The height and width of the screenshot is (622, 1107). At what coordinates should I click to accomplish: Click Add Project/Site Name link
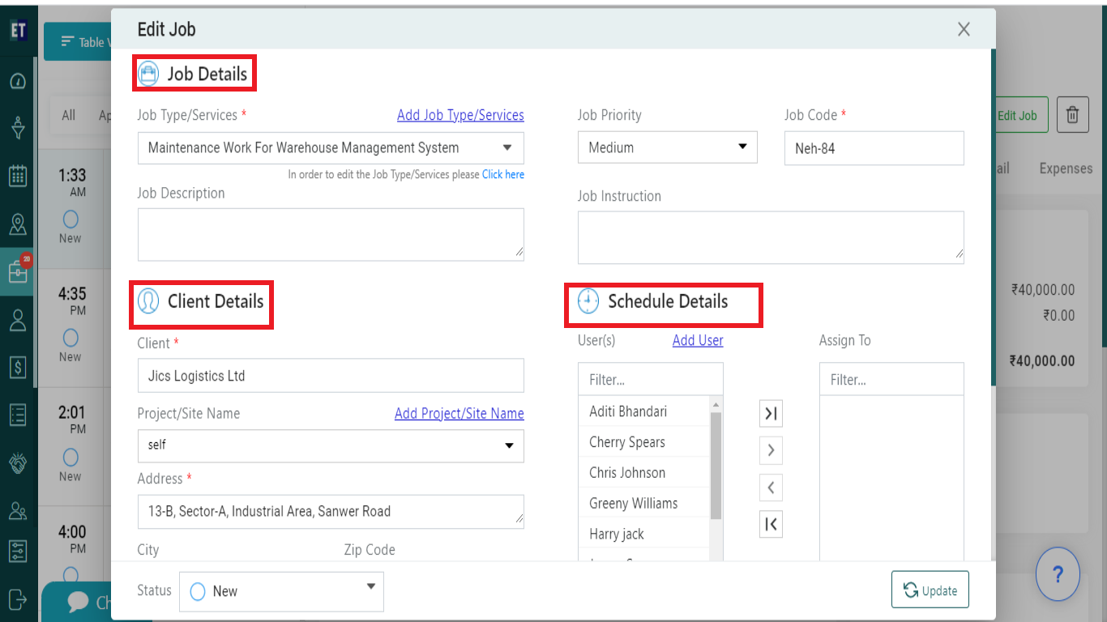[x=459, y=413]
